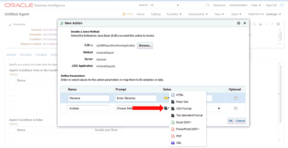Click the Browse... button
288x148 pixels.
click(145, 46)
